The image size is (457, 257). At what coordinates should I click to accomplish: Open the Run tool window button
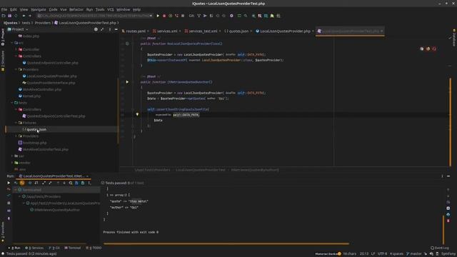(14, 248)
